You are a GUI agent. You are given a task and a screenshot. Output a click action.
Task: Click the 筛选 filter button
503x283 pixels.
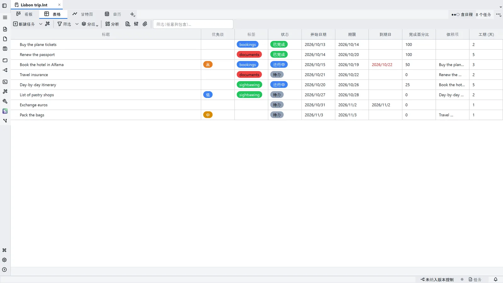64,24
